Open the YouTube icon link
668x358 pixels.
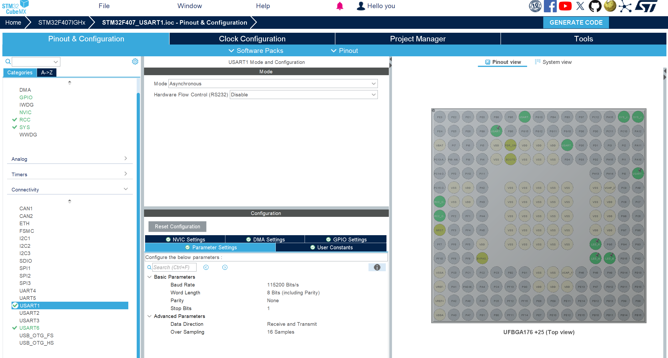565,6
